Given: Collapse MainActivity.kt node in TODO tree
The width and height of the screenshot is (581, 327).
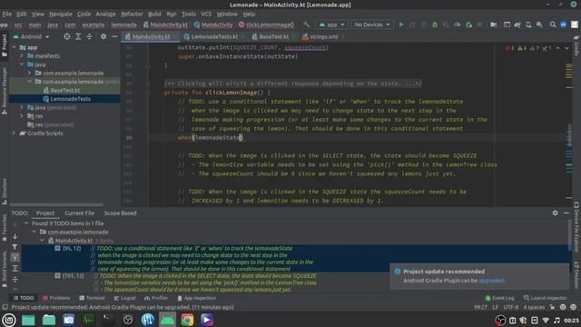Looking at the screenshot, I should tap(43, 241).
